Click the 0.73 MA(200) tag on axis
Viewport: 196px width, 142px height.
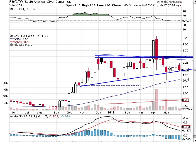pyautogui.click(x=185, y=100)
